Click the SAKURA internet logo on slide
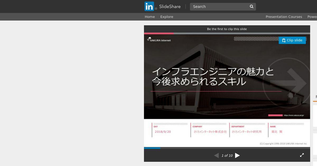Viewport: 317px width, 166px height. 159,40
